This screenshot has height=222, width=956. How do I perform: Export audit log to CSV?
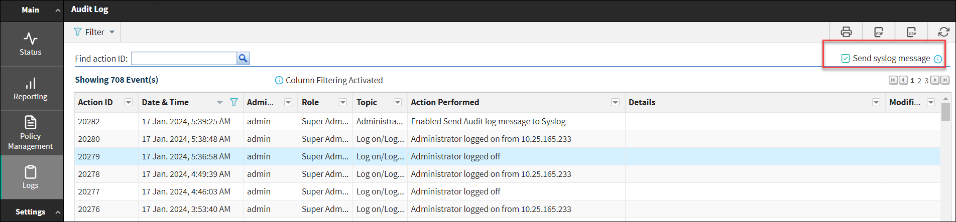click(912, 32)
